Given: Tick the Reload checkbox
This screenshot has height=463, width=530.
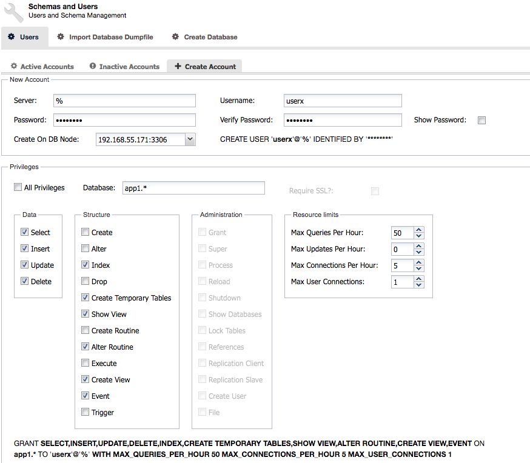Looking at the screenshot, I should point(202,281).
